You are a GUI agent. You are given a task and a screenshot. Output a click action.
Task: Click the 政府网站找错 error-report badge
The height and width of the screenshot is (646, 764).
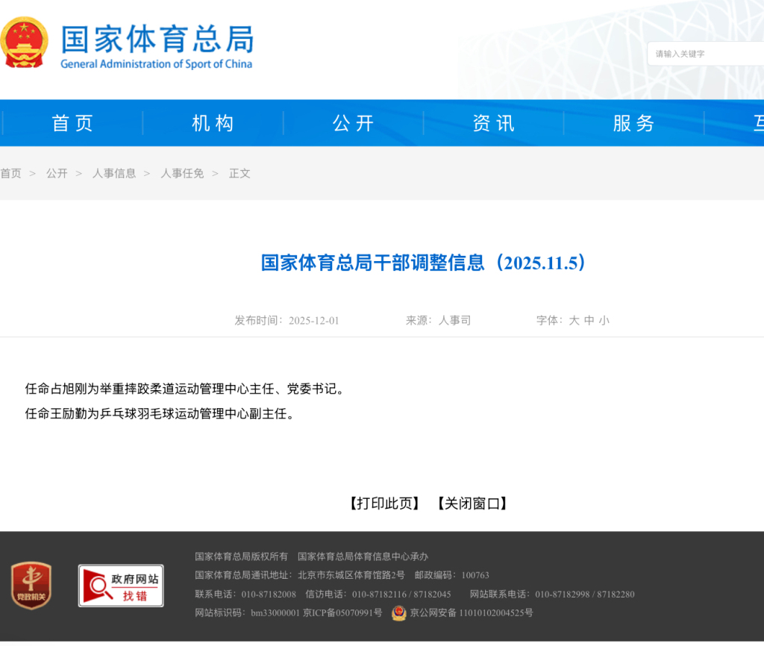tap(120, 586)
